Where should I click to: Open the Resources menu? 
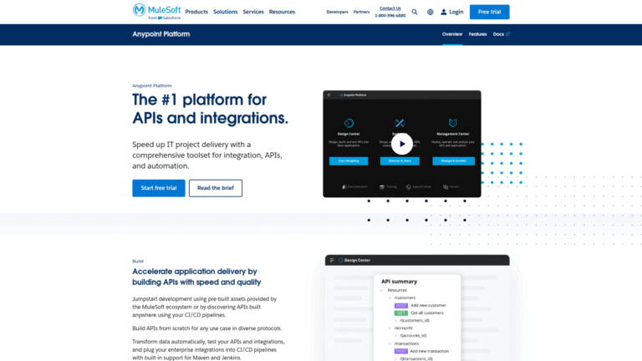tap(282, 12)
